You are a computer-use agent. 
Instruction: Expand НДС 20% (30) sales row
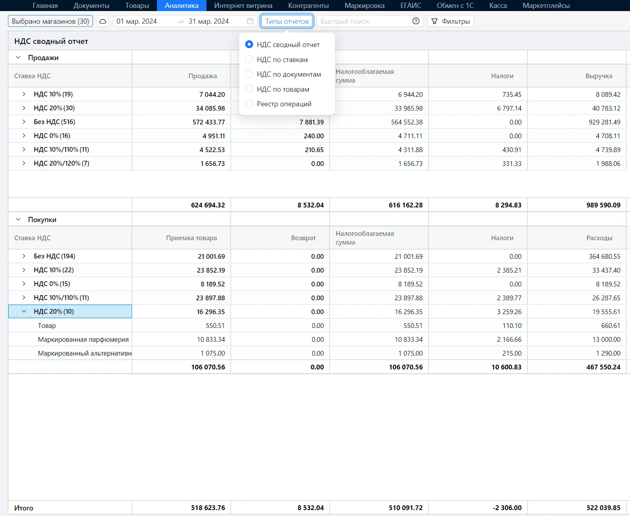24,108
